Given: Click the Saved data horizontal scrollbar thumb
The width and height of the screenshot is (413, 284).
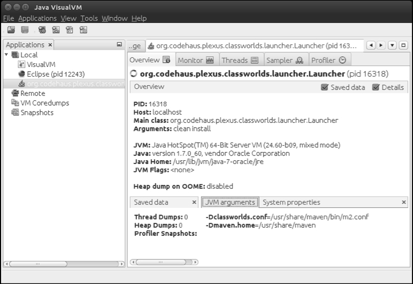Looking at the screenshot, I should coord(160,262).
